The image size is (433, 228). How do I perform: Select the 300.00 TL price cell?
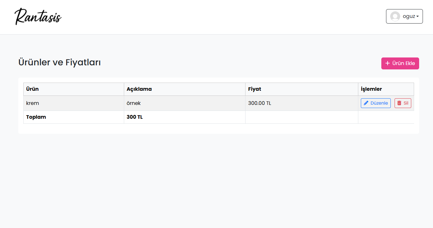[x=259, y=103]
